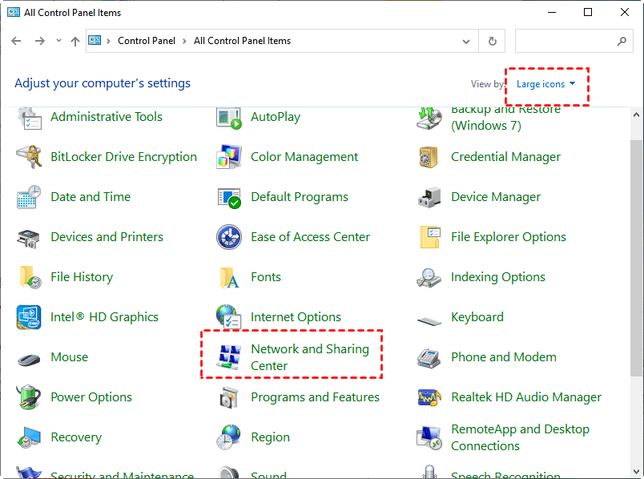Viewport: 644px width, 479px height.
Task: Click the scrollbar up arrow
Action: [637, 115]
